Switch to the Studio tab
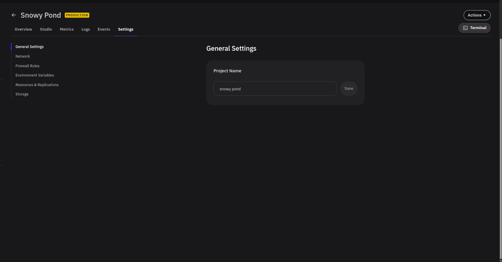Screen dimensions: 502x262 46,29
